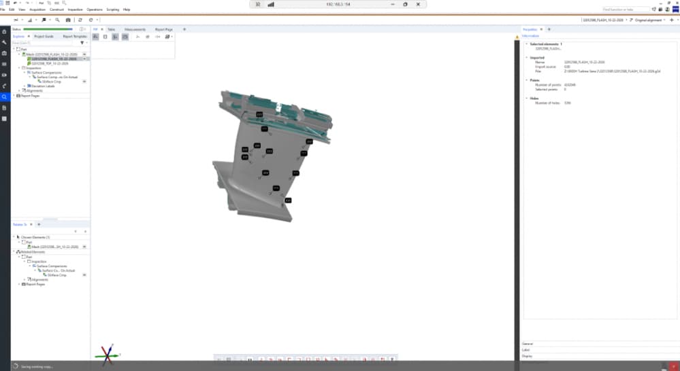Image resolution: width=680 pixels, height=371 pixels.
Task: Click the recalculate circular arrow icon in the toolbar
Action: coord(91,20)
